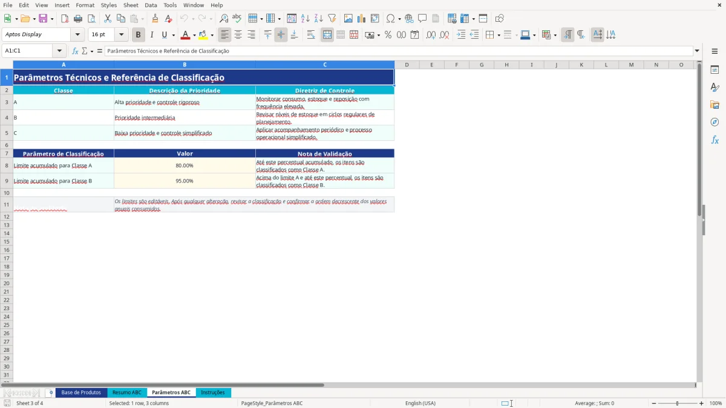726x408 pixels.
Task: Toggle Bold formatting button
Action: [139, 35]
